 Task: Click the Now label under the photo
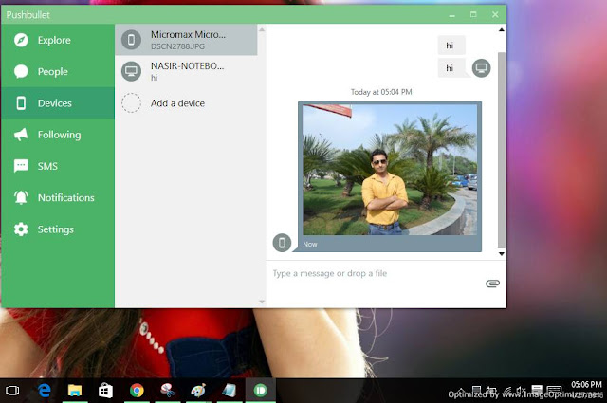(x=310, y=244)
